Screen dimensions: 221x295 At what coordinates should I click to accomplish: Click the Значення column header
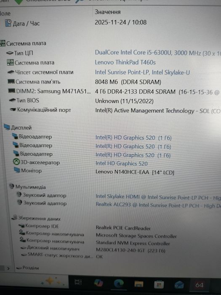tap(107, 12)
